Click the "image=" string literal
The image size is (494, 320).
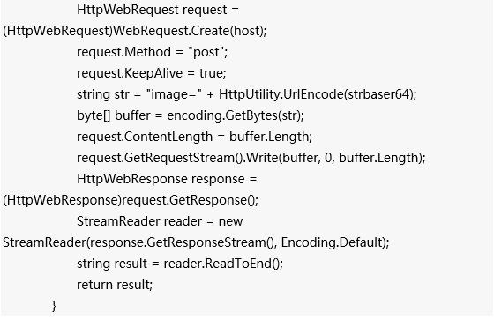pyautogui.click(x=174, y=94)
